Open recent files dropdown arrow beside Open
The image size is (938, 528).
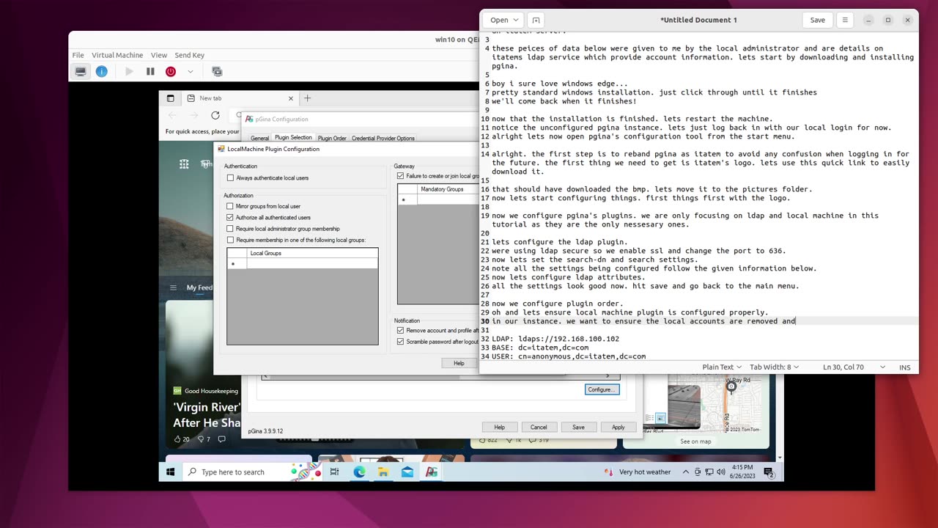click(x=515, y=21)
